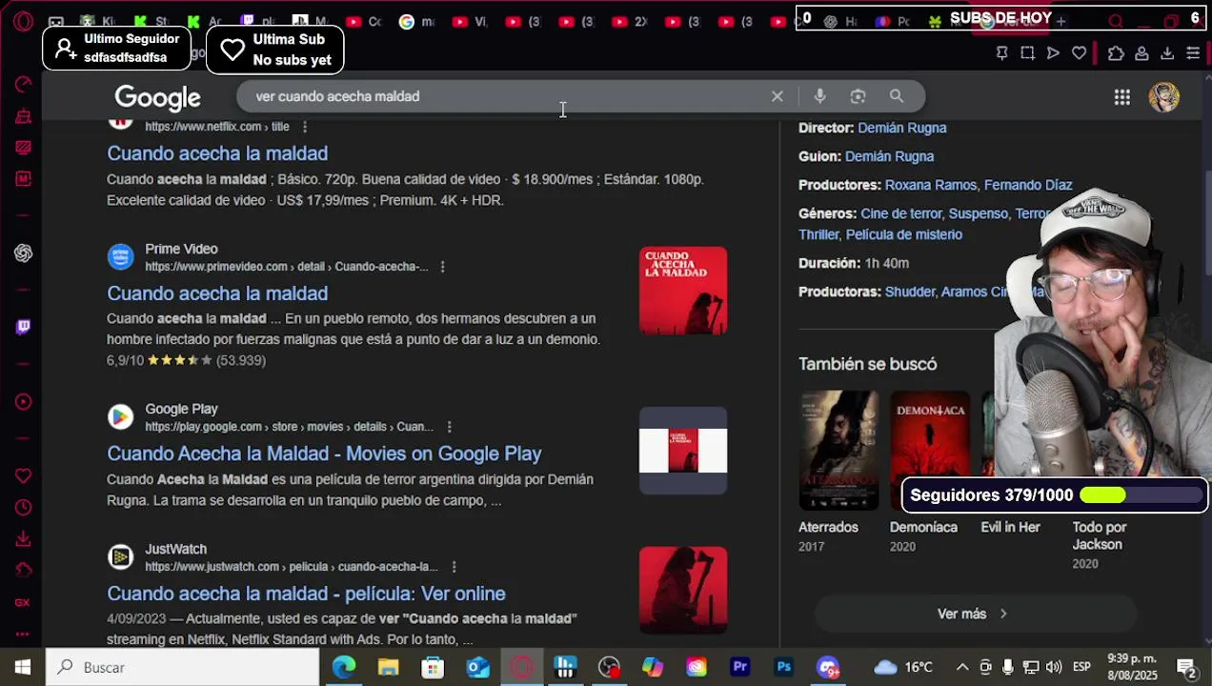This screenshot has width=1212, height=686.
Task: Open JustWatch red poster thumbnail
Action: (x=683, y=590)
